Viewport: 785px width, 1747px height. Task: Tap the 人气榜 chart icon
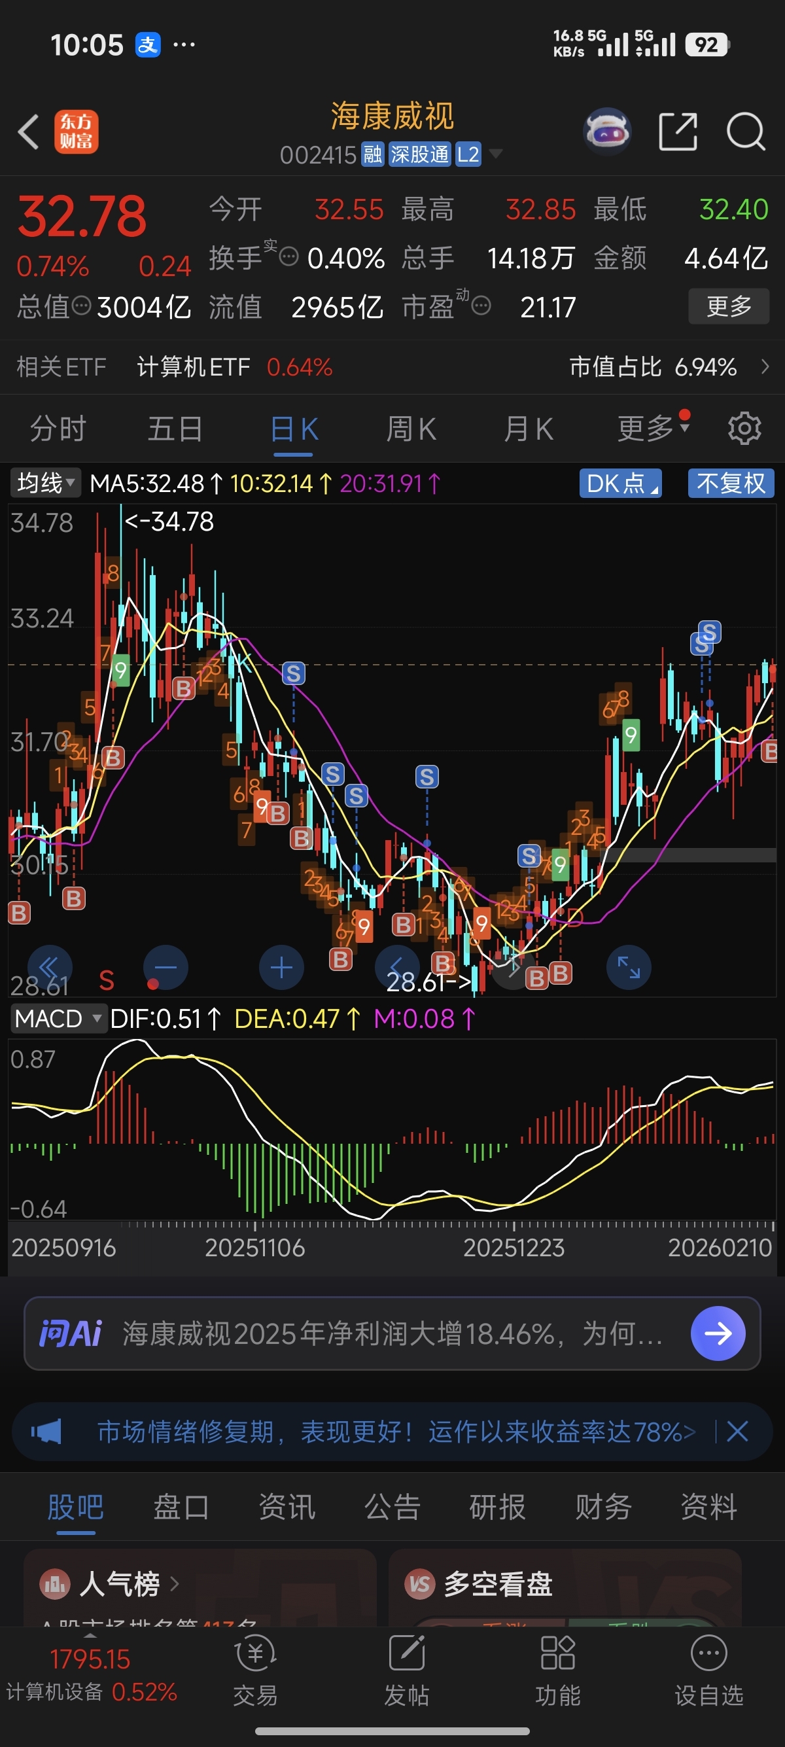tap(55, 1584)
